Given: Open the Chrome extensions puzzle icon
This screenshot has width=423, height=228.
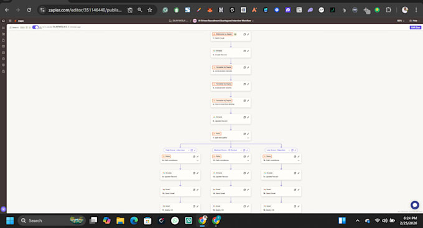Looking at the screenshot, I should coord(388,10).
